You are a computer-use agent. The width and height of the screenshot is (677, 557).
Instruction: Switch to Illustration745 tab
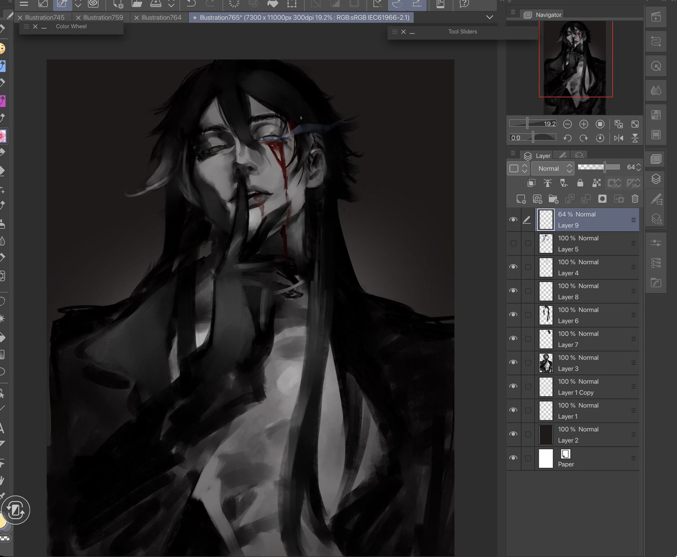click(x=45, y=17)
